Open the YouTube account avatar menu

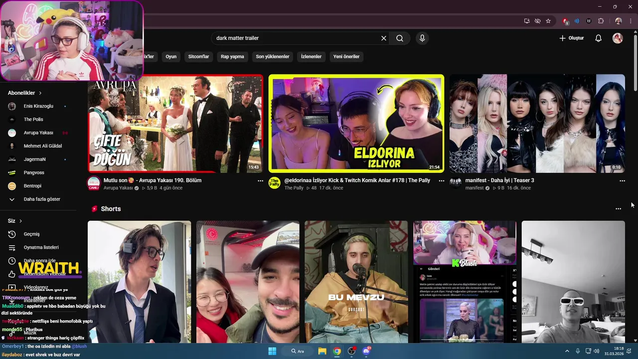tap(618, 38)
